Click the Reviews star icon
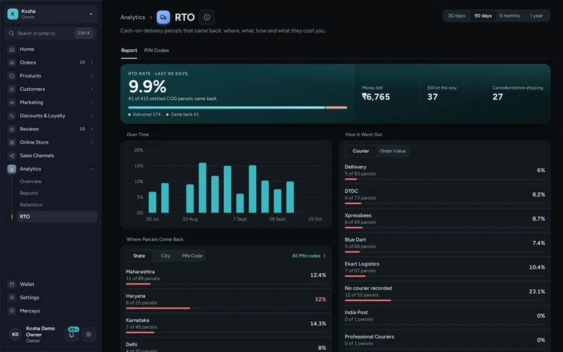The image size is (563, 352). tap(12, 129)
